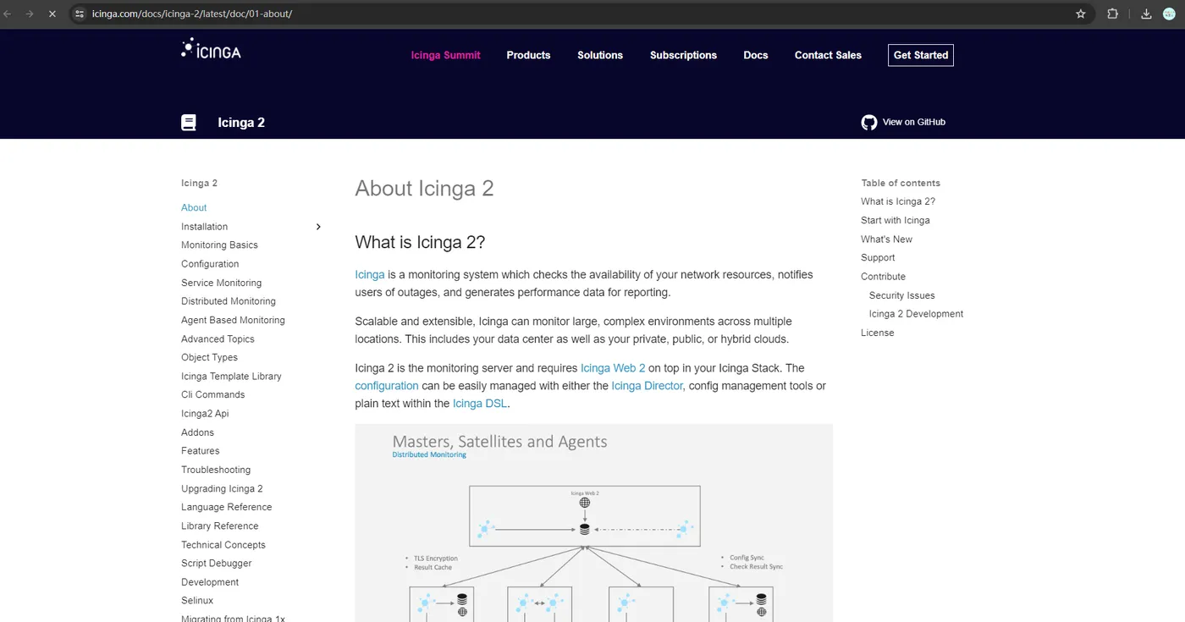Viewport: 1185px width, 622px height.
Task: Jump to Security Issues in contents
Action: (x=901, y=295)
